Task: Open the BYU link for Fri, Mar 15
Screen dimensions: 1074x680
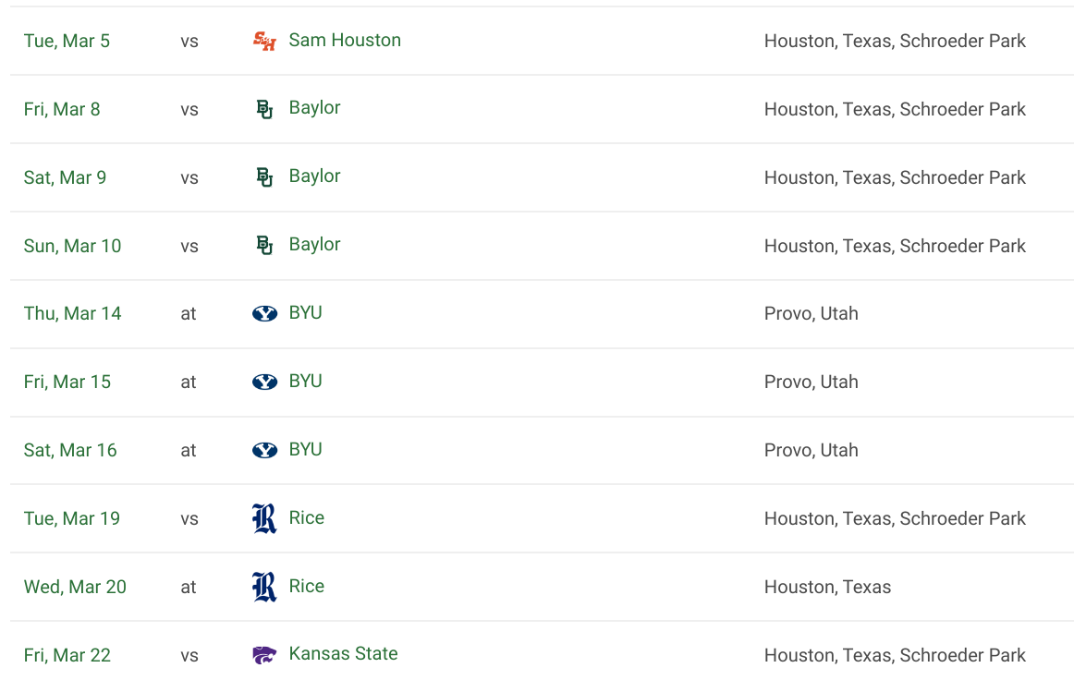Action: tap(306, 381)
